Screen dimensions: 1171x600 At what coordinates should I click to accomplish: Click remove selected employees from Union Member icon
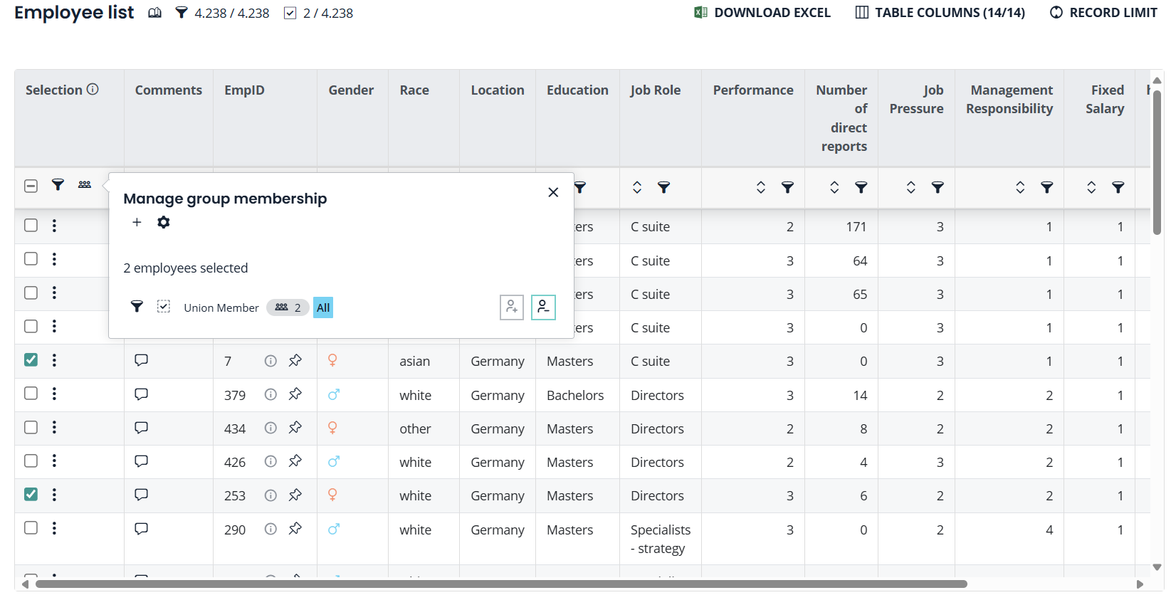pos(543,307)
